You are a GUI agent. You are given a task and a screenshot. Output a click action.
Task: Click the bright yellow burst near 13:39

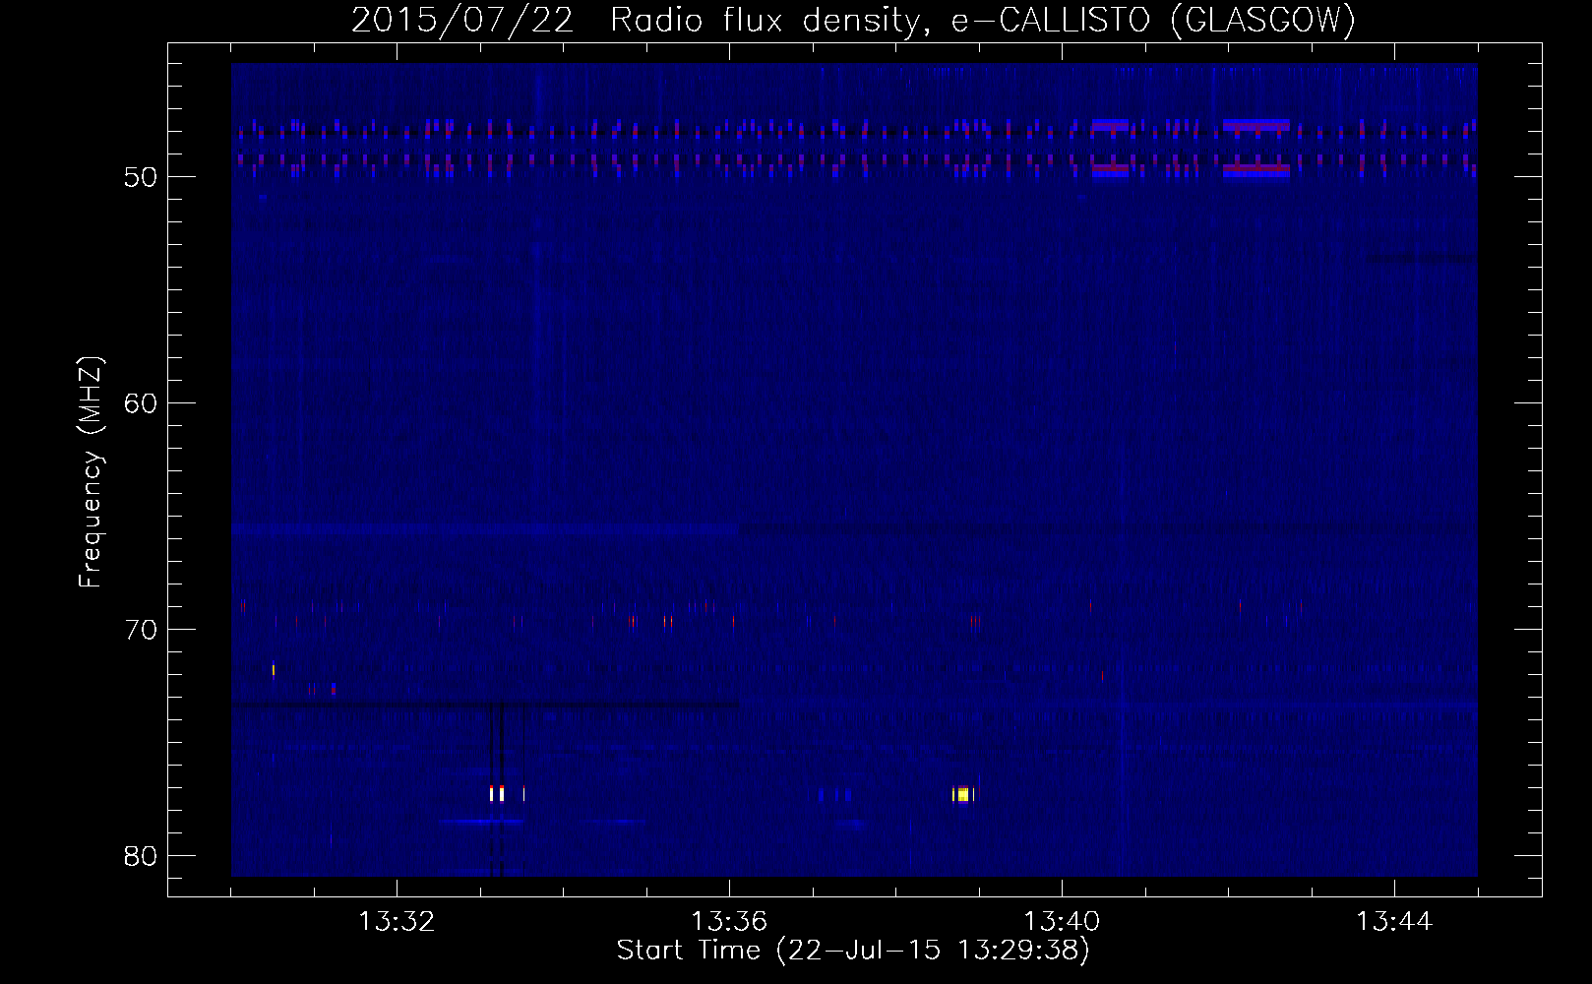962,794
